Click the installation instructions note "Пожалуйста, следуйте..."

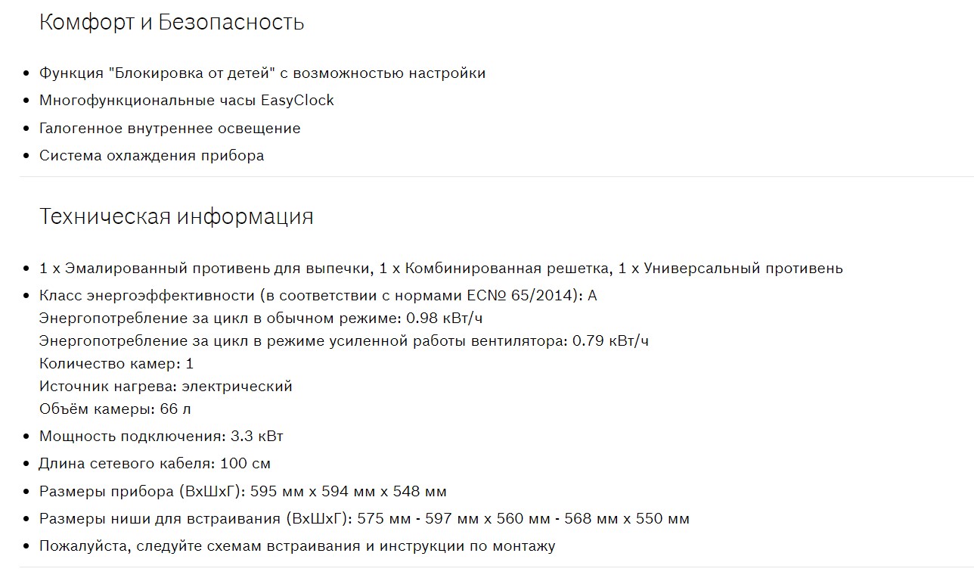point(297,546)
